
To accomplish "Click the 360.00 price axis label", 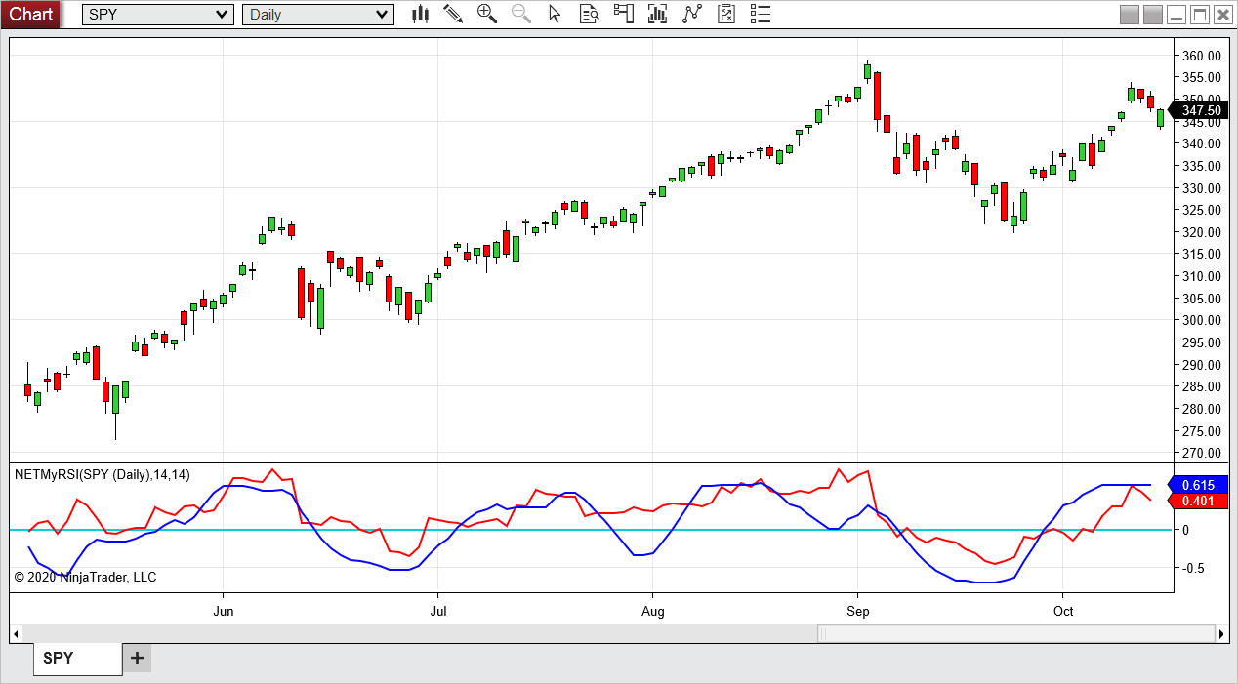I will click(1201, 55).
